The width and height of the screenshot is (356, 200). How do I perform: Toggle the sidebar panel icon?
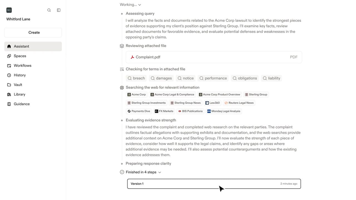[59, 10]
